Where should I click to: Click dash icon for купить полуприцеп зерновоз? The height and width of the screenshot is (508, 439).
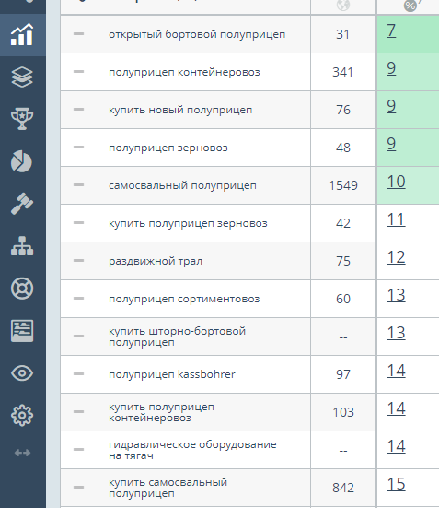tap(78, 223)
